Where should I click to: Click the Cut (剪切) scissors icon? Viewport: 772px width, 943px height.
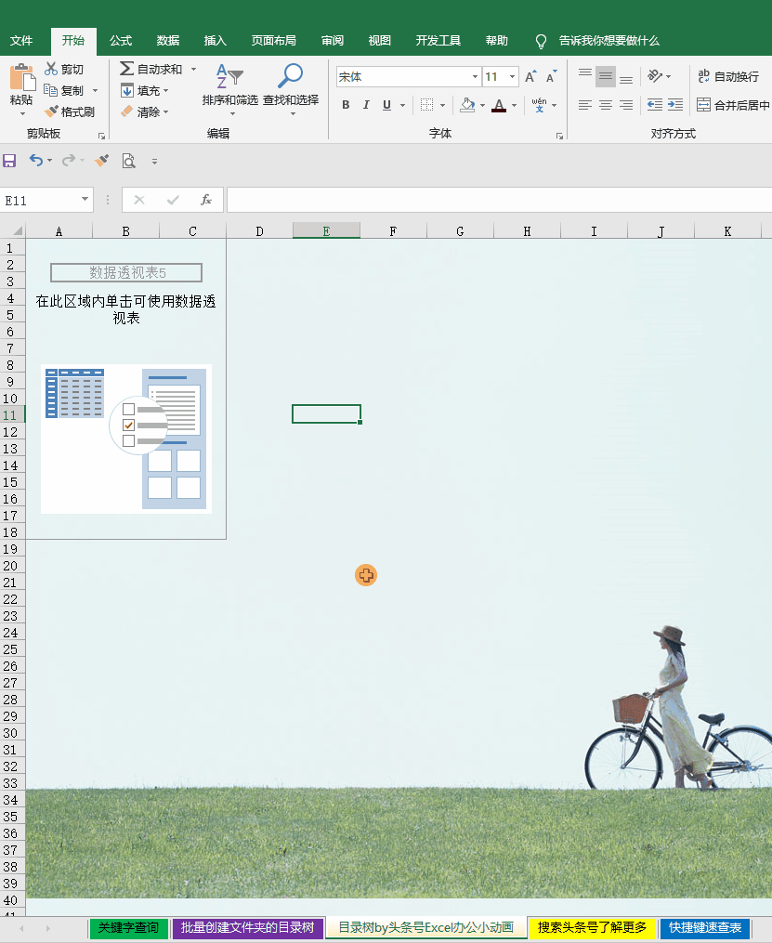[52, 69]
